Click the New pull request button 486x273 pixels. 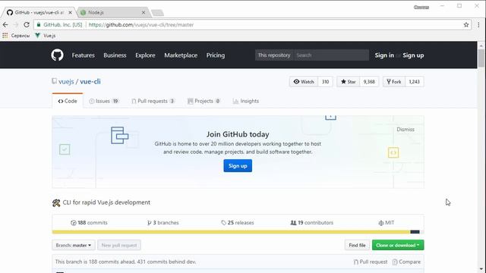[119, 245]
